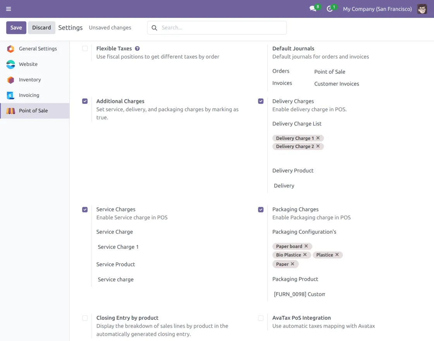The height and width of the screenshot is (341, 434).
Task: Open the hamburger main menu icon
Action: [9, 9]
